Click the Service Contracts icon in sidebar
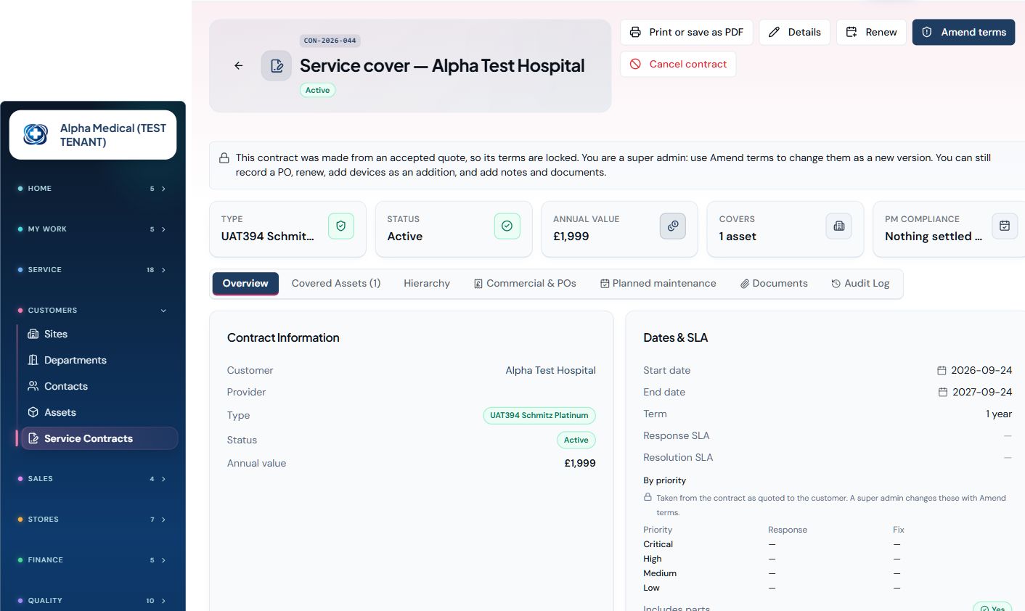Image resolution: width=1025 pixels, height=611 pixels. [33, 438]
